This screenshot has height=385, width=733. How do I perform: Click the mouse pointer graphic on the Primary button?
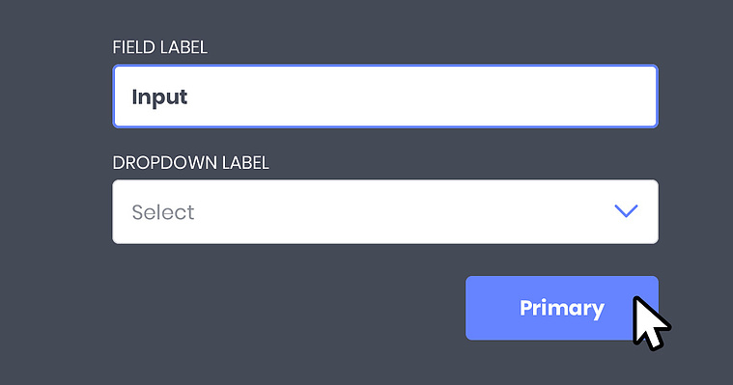650,322
